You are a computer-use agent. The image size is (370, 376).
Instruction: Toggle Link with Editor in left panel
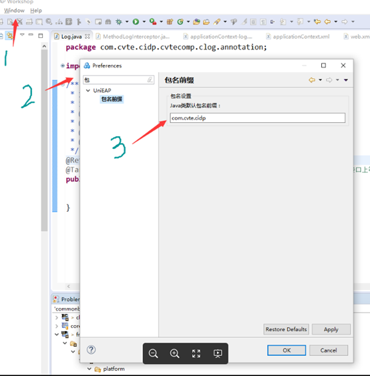pyautogui.click(x=10, y=36)
